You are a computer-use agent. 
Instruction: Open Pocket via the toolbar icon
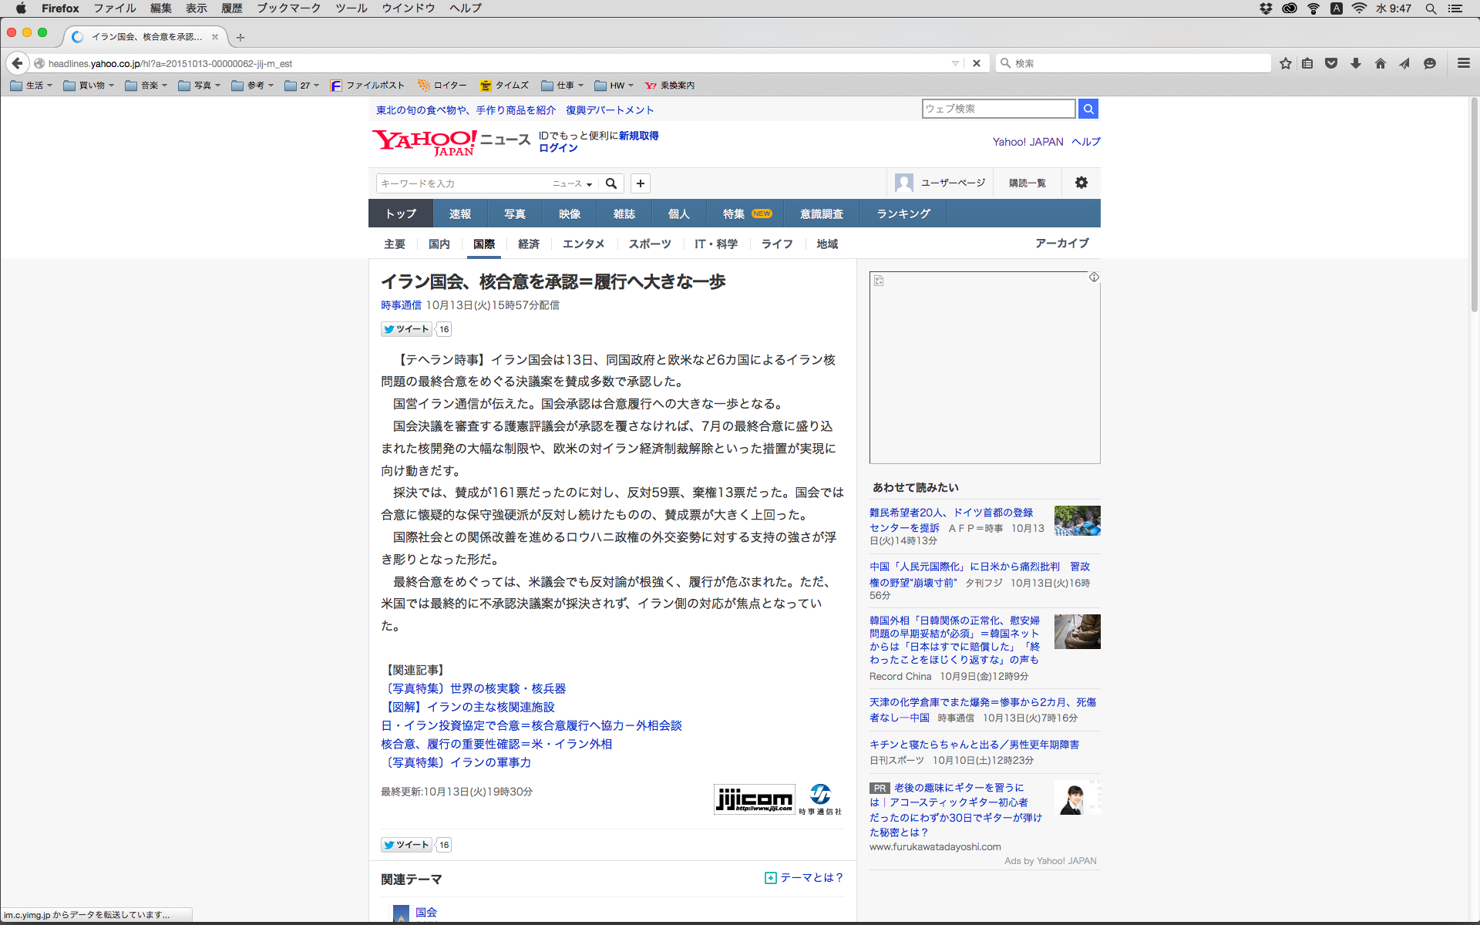click(1331, 63)
